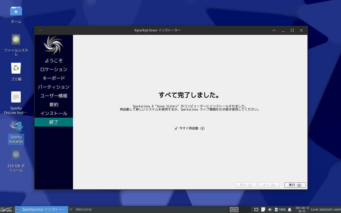
Task: Uncheck the 今すぐ再起動 checkbox
Action: click(176, 128)
